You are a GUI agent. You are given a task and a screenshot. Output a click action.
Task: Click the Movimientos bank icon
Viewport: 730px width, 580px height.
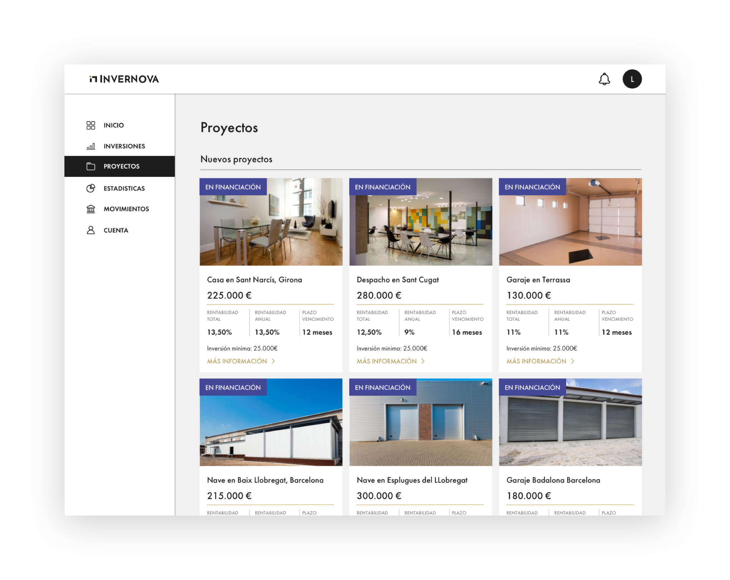point(91,209)
